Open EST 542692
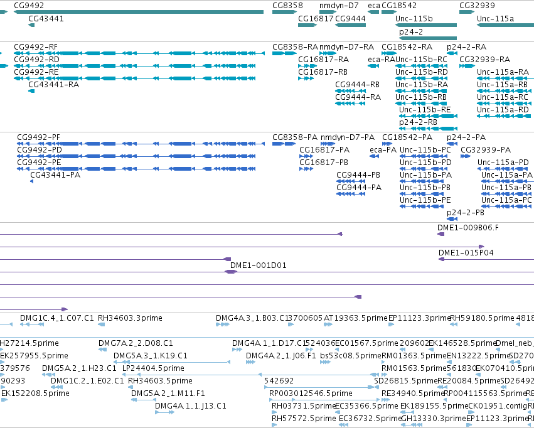Image resolution: width=534 pixels, height=428 pixels. click(x=279, y=381)
